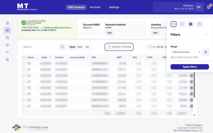This screenshot has height=133, width=213.
Task: Toggle the select-all checkbox in table header
Action: coord(24,57)
